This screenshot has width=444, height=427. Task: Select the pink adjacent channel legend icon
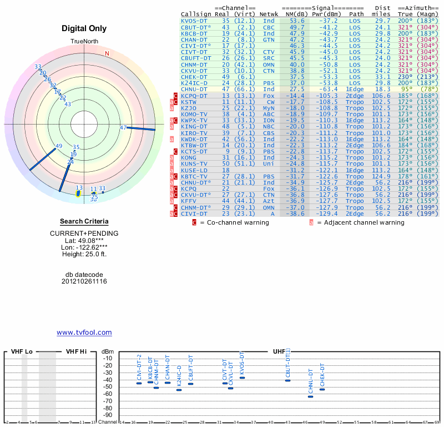pos(311,222)
